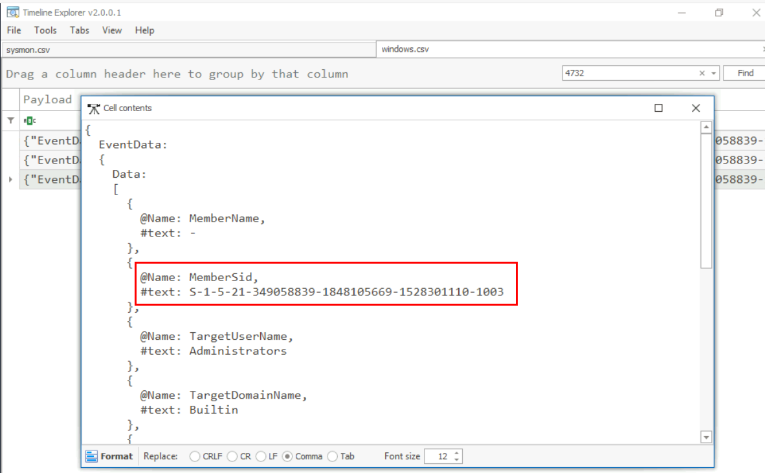Select the LF replace option
The image size is (765, 473).
pos(261,456)
